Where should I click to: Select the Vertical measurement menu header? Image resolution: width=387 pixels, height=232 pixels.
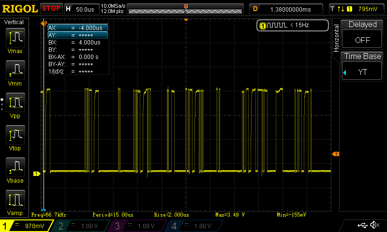(14, 22)
